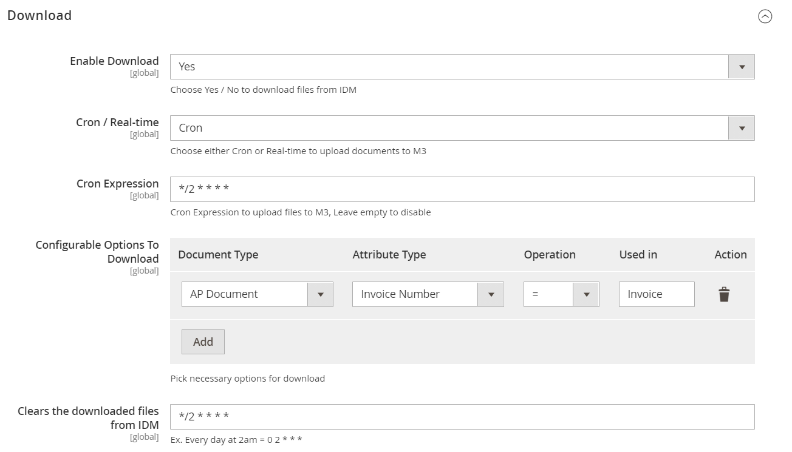Click the Used in field containing Invoice
The width and height of the screenshot is (792, 452).
[x=656, y=294]
